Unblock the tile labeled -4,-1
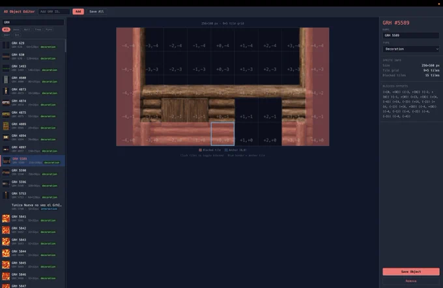 pyautogui.click(x=128, y=110)
